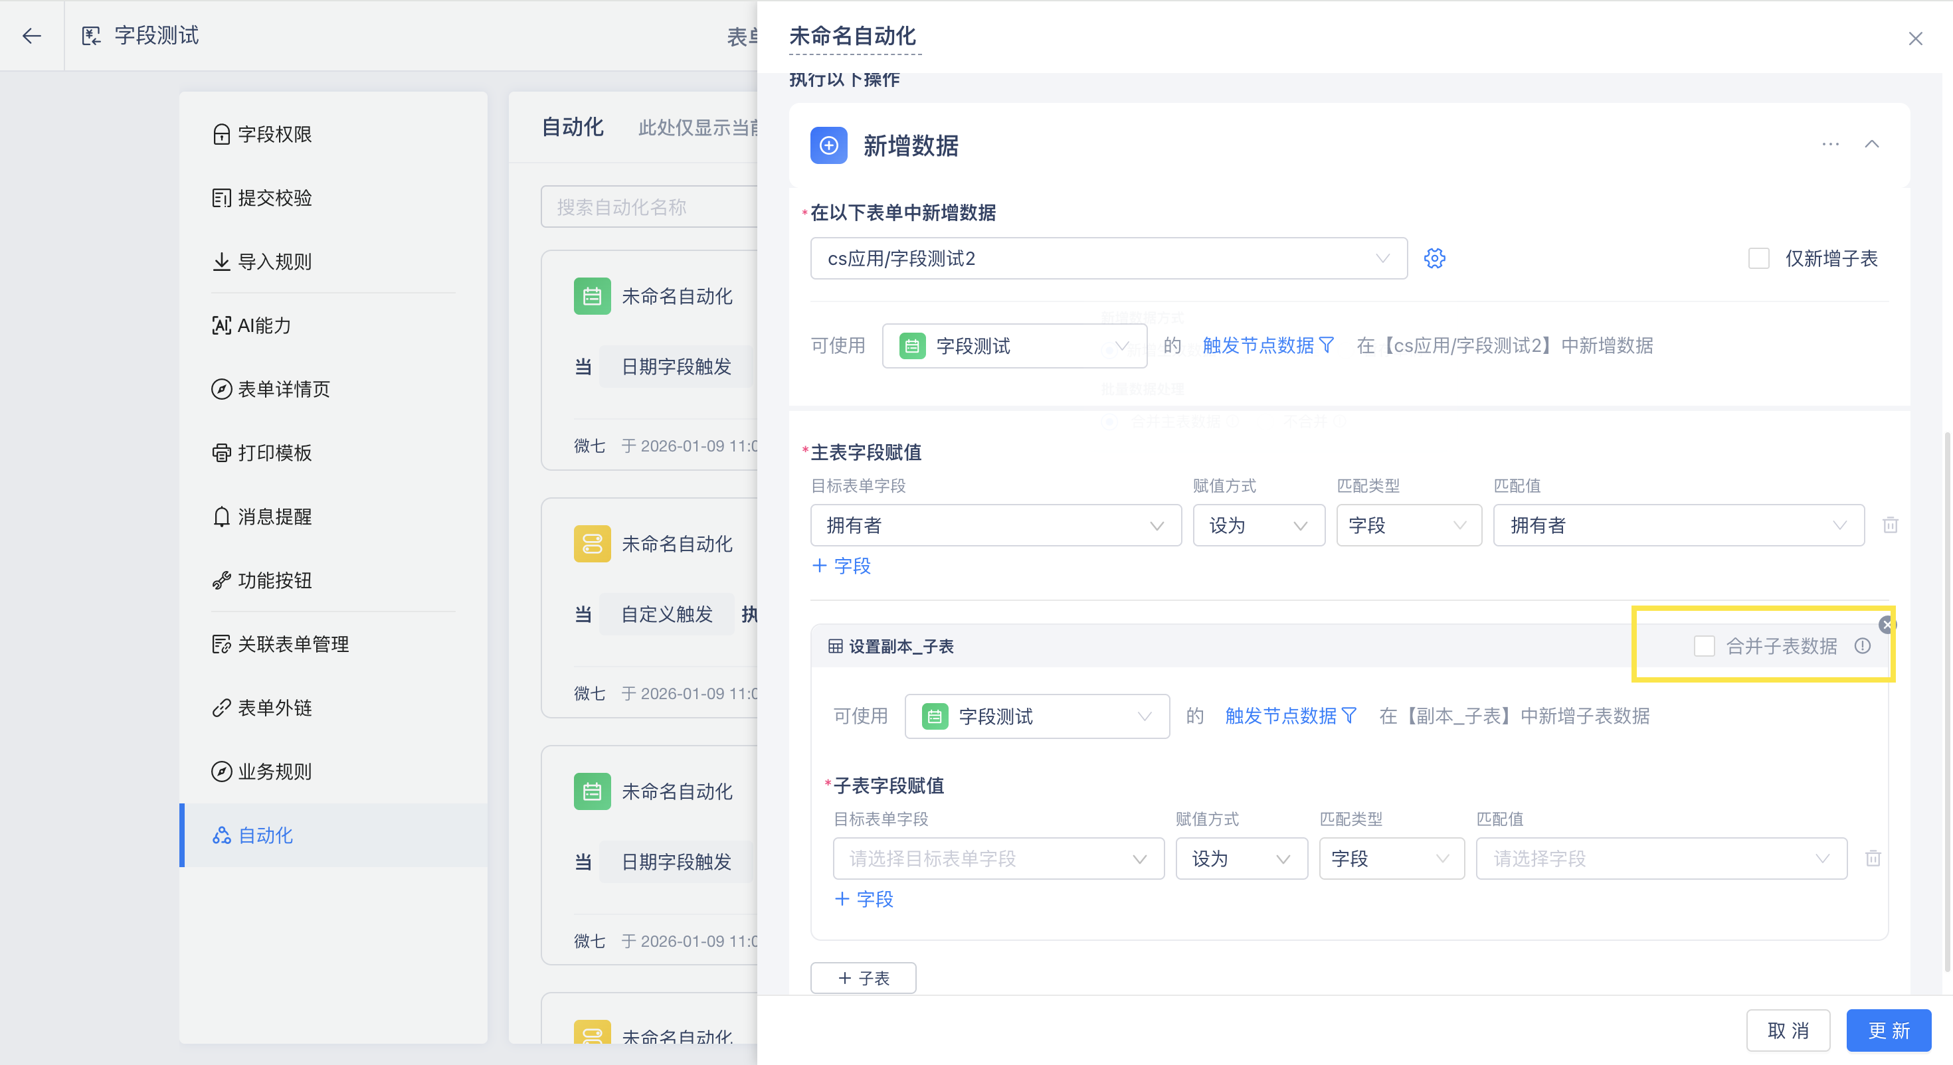Click subtable 触发节点数据 link
The height and width of the screenshot is (1065, 1953).
[1281, 716]
